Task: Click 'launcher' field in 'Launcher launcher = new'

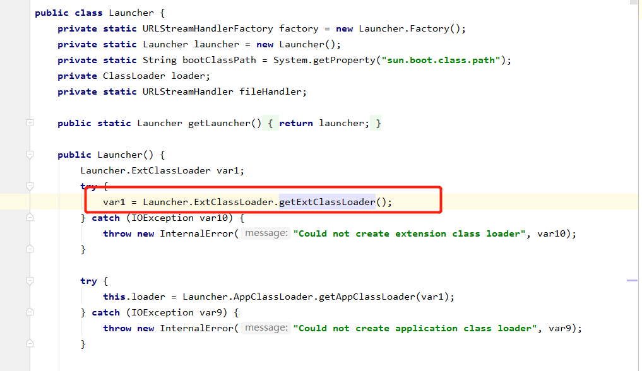Action: (216, 44)
